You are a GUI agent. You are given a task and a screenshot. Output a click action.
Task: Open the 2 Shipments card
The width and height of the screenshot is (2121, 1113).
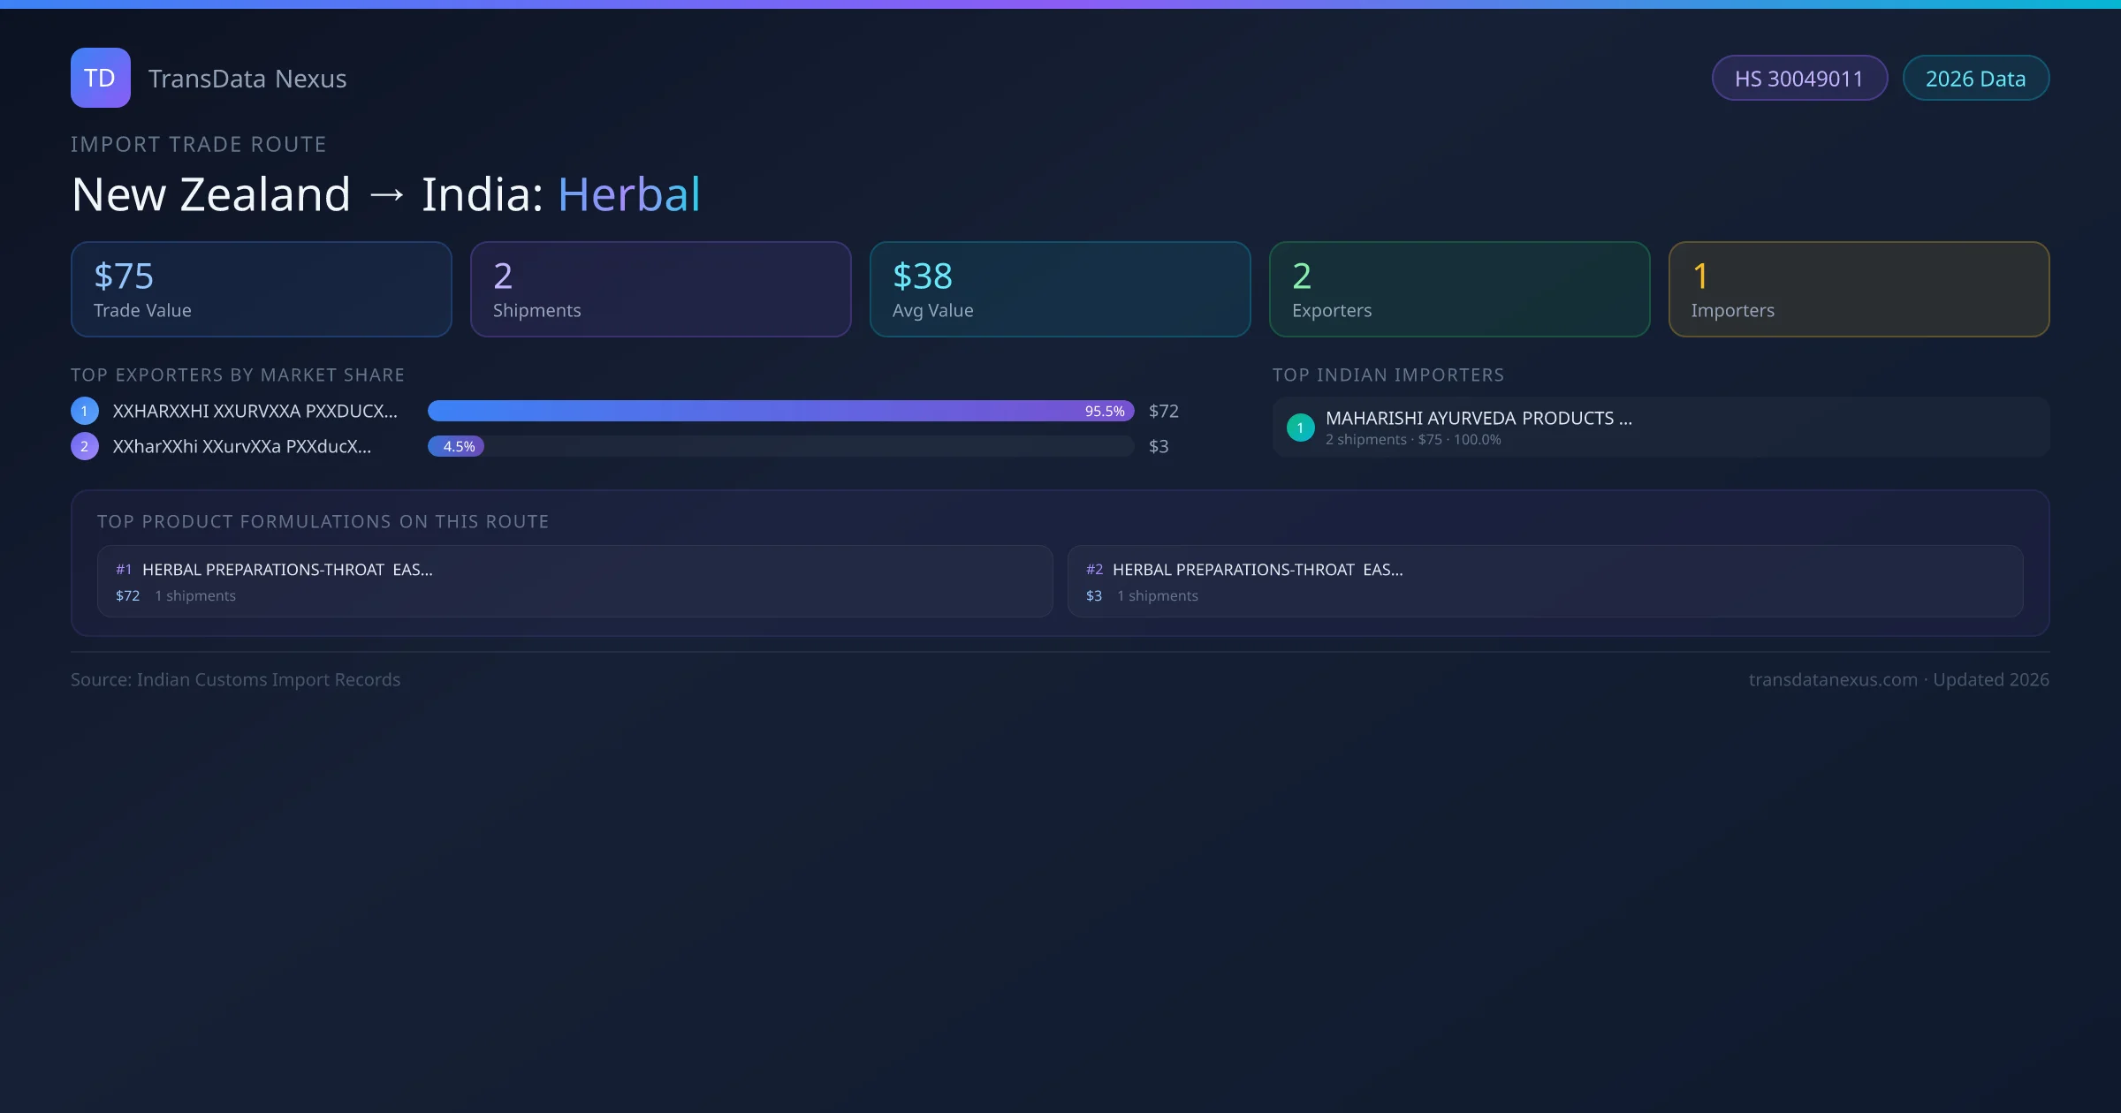(660, 290)
